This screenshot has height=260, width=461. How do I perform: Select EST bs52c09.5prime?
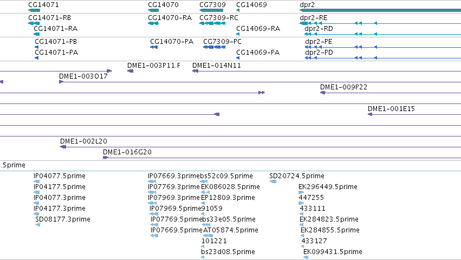(x=226, y=176)
